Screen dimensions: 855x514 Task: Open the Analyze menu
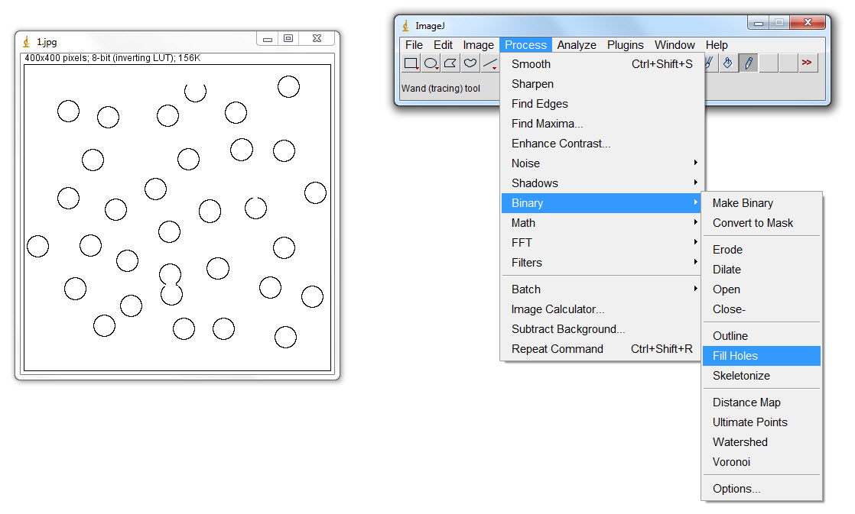coord(577,44)
